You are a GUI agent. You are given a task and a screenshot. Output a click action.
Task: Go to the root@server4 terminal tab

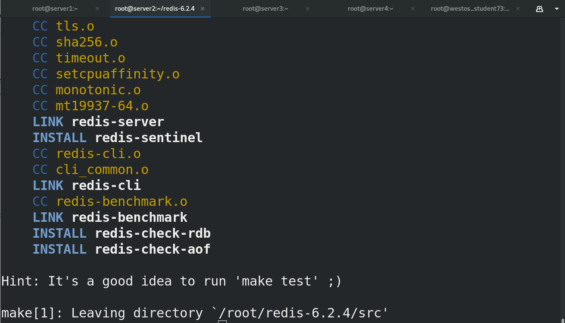[370, 9]
